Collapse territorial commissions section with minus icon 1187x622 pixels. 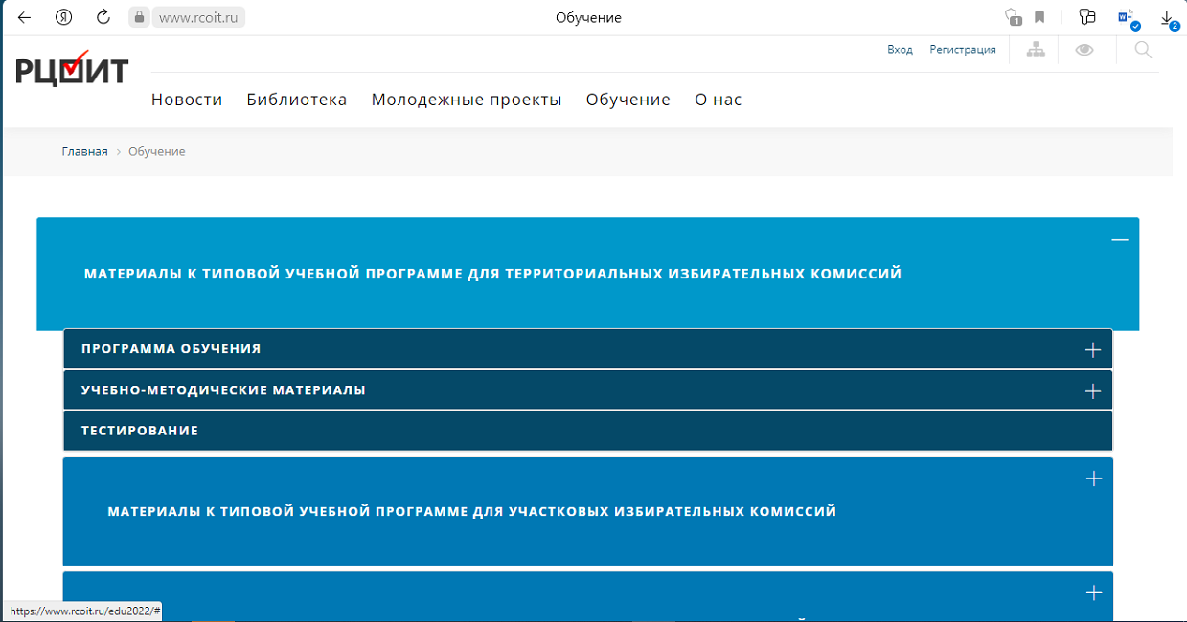(1119, 239)
